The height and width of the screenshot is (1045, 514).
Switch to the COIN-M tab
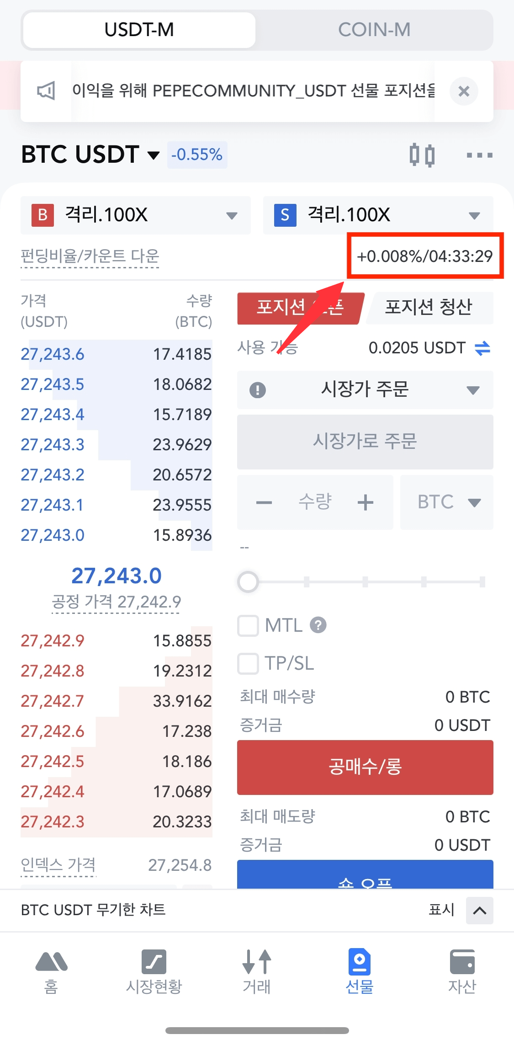(374, 30)
